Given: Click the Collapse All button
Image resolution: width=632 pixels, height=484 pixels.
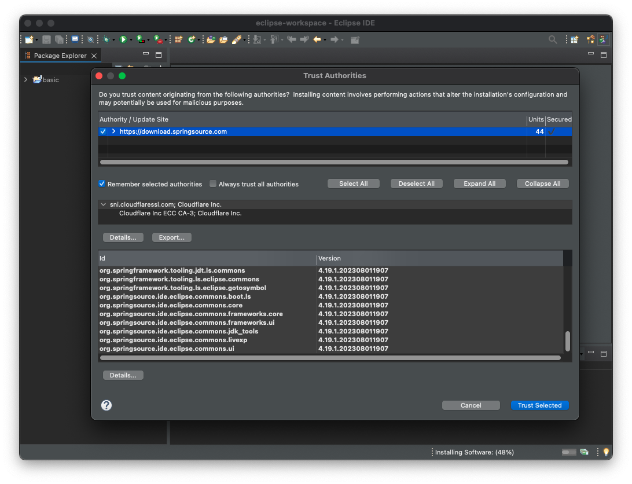Looking at the screenshot, I should pyautogui.click(x=542, y=184).
